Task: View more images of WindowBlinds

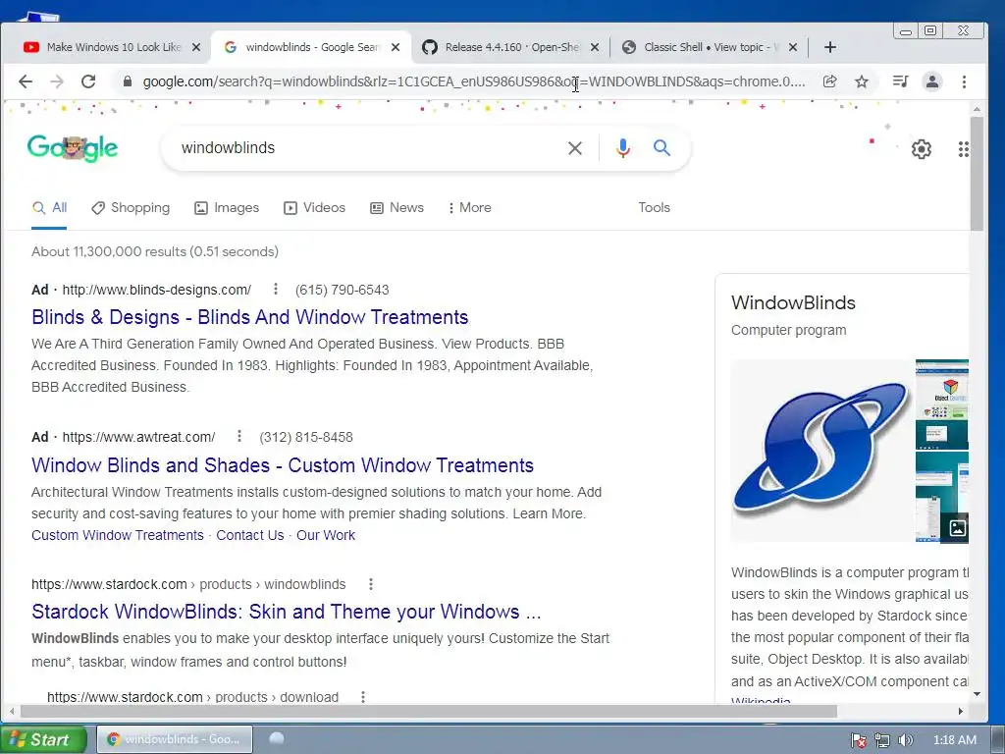Action: 958,527
